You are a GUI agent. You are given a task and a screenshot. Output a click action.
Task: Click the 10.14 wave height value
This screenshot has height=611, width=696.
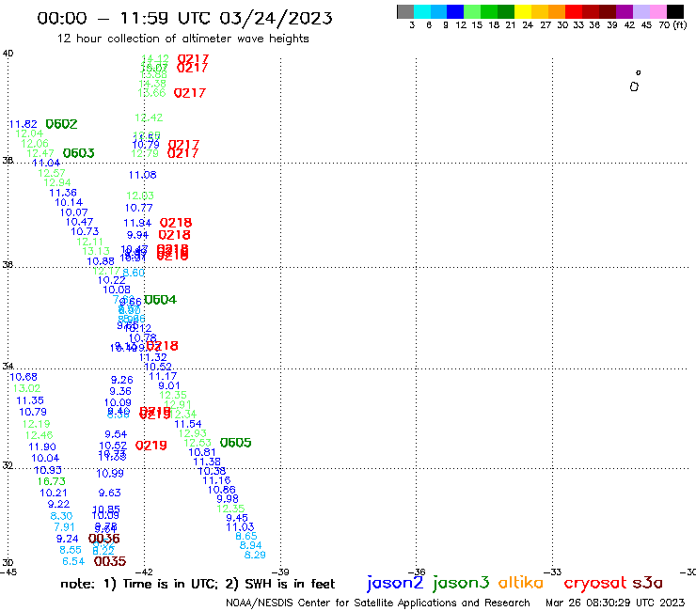(69, 203)
